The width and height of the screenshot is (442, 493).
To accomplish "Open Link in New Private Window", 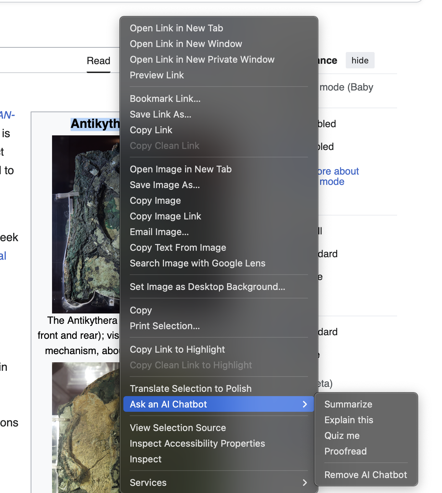I will click(202, 59).
